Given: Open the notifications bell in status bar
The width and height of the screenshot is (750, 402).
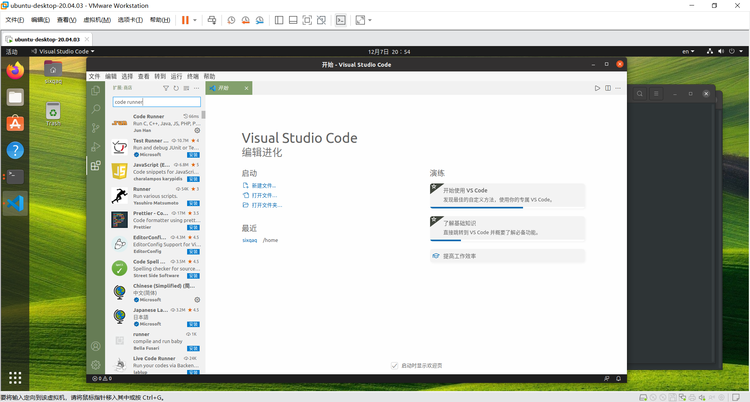Looking at the screenshot, I should (618, 378).
